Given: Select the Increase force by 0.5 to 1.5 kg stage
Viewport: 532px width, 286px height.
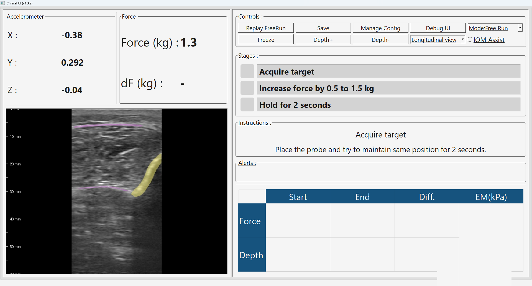Looking at the screenshot, I should point(388,88).
